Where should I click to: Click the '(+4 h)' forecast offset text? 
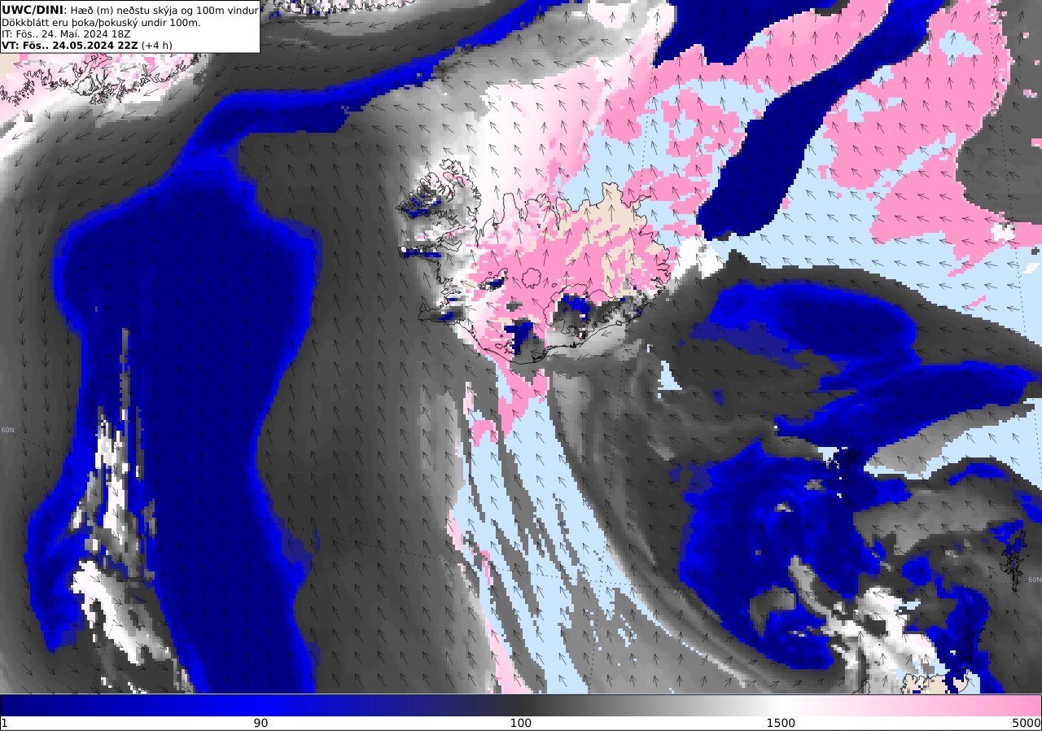(157, 45)
